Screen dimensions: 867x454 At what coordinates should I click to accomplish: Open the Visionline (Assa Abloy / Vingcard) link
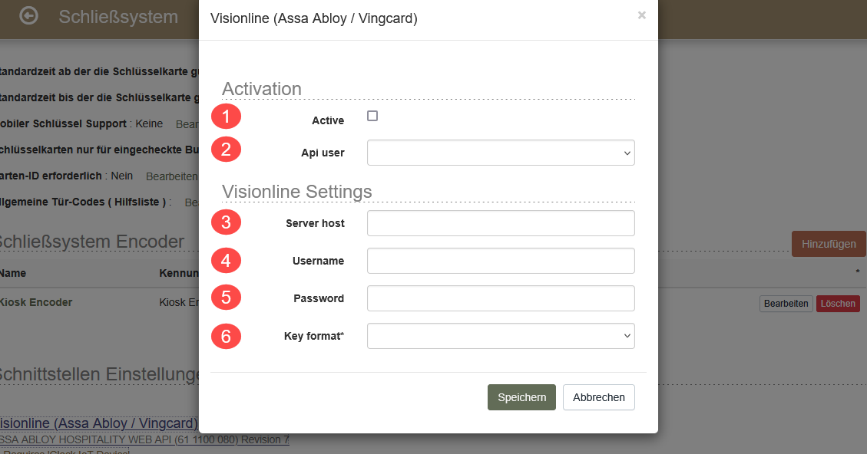point(98,423)
